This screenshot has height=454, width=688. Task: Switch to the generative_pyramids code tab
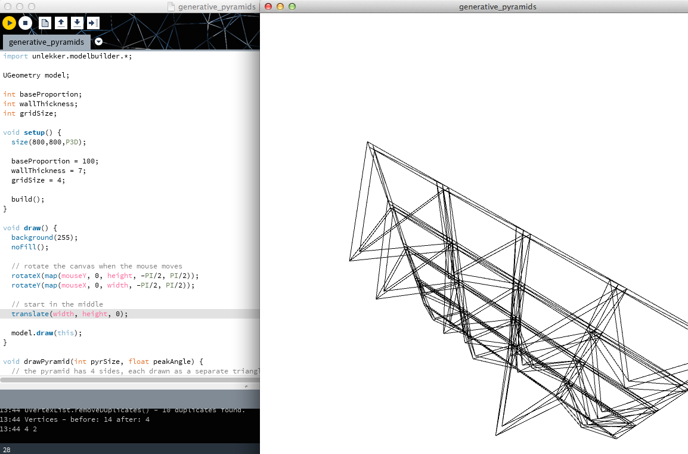coord(46,42)
